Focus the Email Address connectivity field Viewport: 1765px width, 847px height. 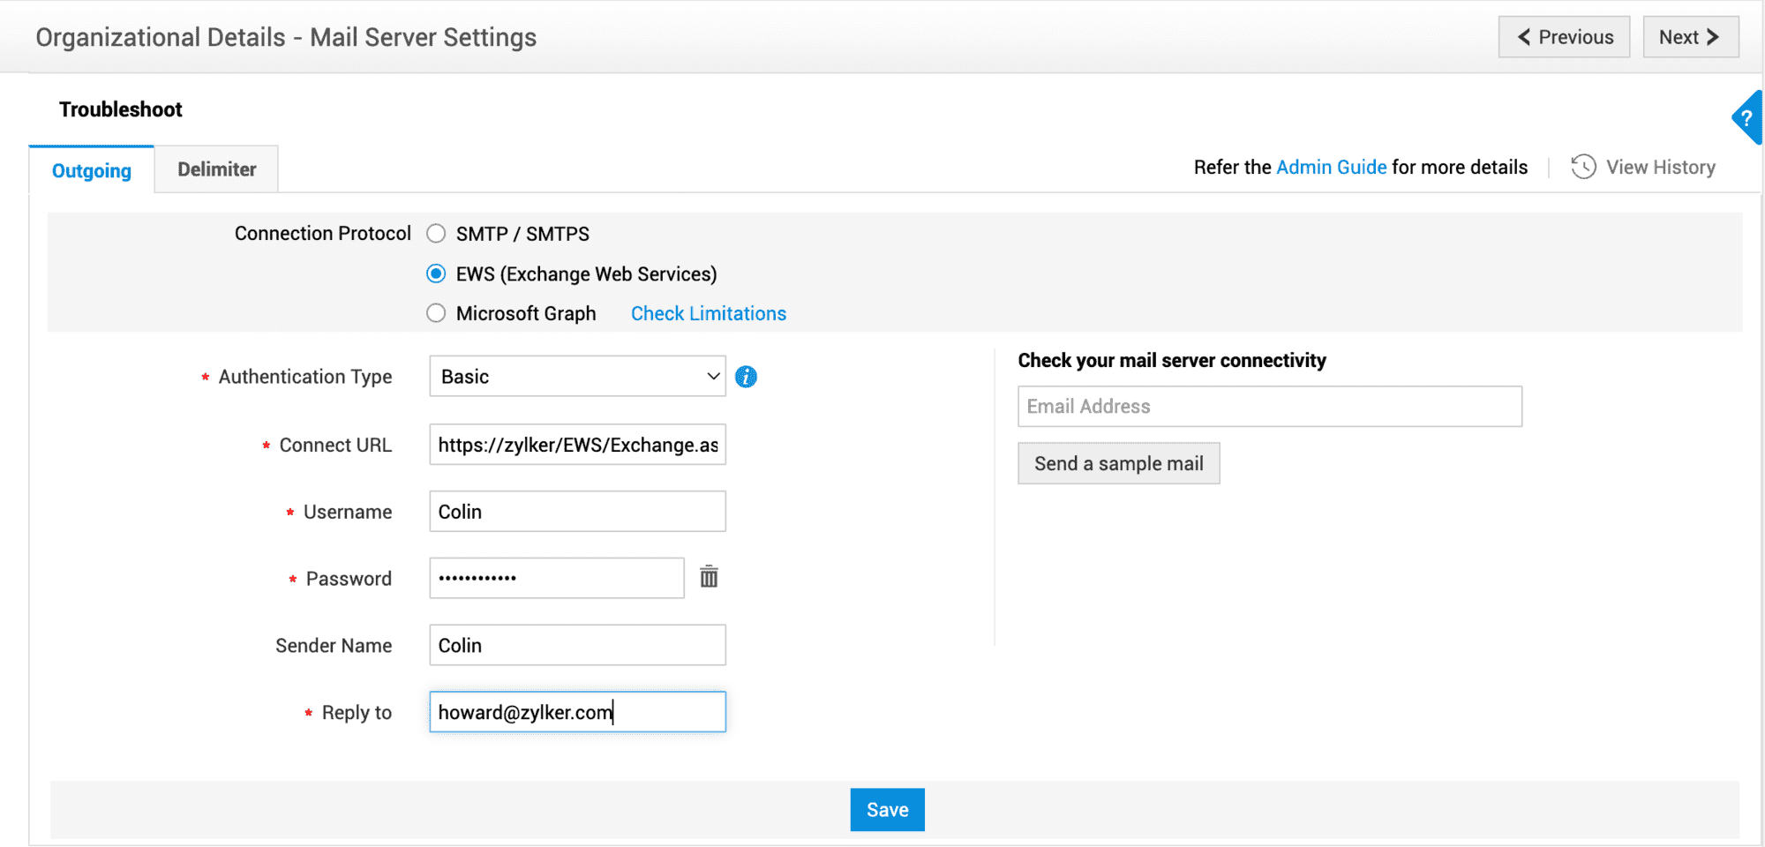click(x=1269, y=407)
